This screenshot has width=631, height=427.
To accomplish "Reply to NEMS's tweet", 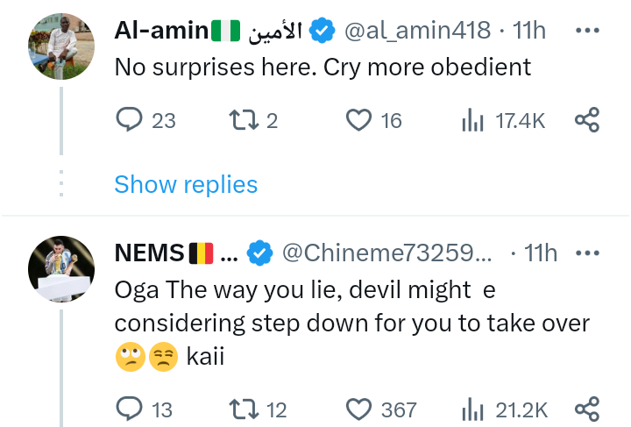I will pos(129,409).
